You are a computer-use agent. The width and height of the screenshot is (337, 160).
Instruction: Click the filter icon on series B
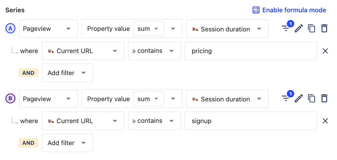pos(286,99)
